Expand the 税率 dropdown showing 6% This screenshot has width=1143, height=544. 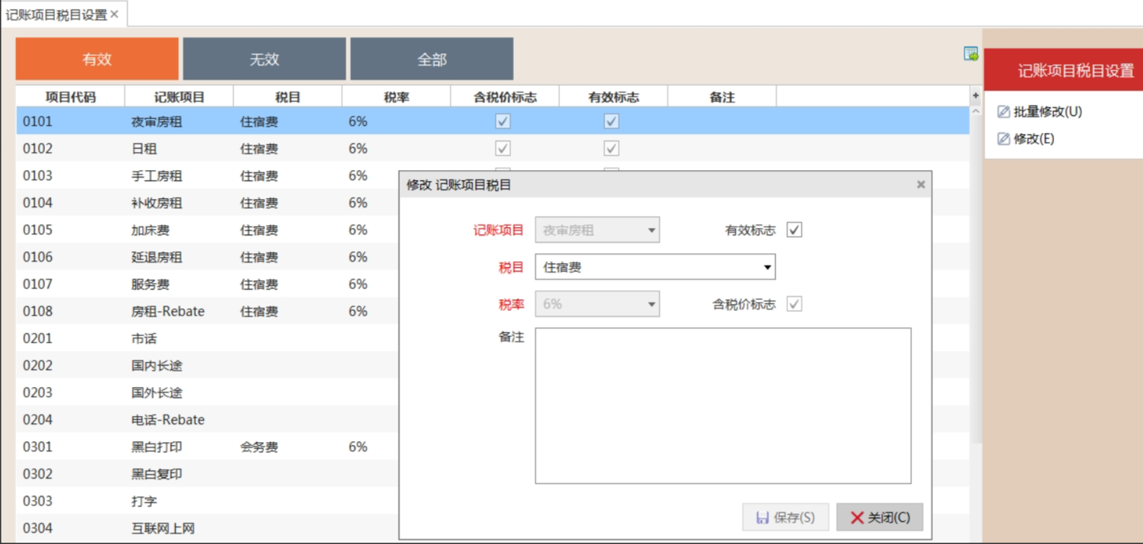click(x=651, y=304)
